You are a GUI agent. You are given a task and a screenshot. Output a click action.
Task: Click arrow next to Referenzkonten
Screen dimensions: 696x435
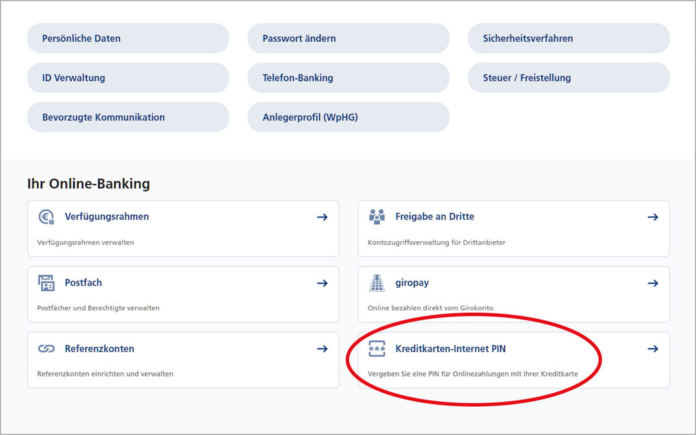click(322, 349)
